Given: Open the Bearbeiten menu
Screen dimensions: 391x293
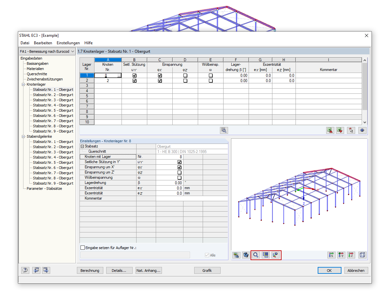Looking at the screenshot, I should click(42, 43).
